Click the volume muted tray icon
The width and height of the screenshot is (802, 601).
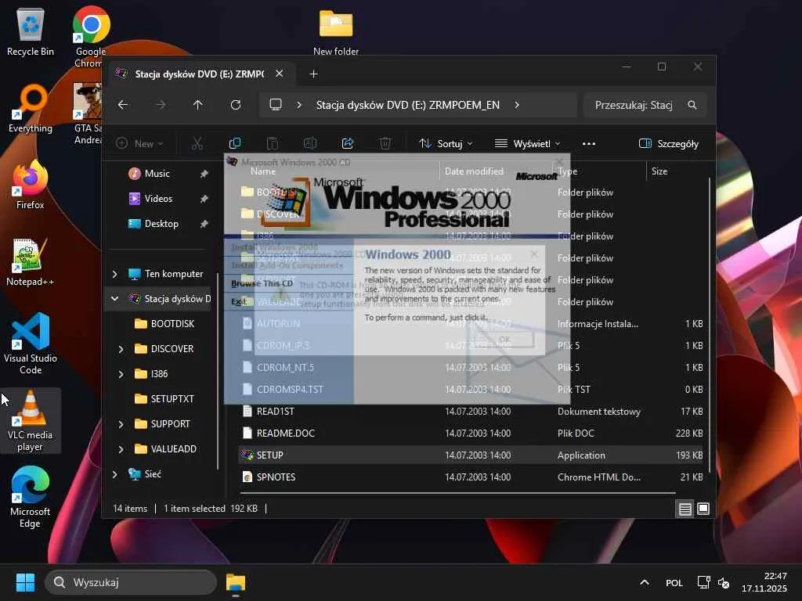click(x=724, y=582)
